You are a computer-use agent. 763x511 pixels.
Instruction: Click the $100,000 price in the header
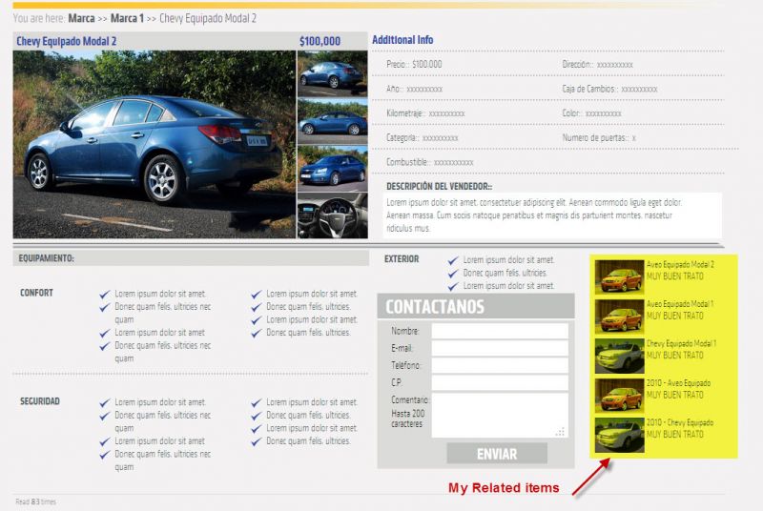click(320, 41)
